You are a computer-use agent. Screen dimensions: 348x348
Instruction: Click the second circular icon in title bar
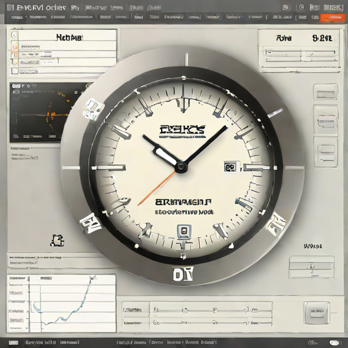[x=300, y=7]
